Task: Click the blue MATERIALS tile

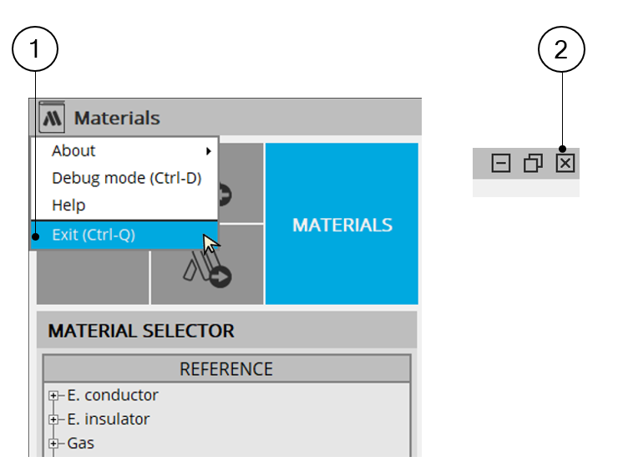Action: 342,224
